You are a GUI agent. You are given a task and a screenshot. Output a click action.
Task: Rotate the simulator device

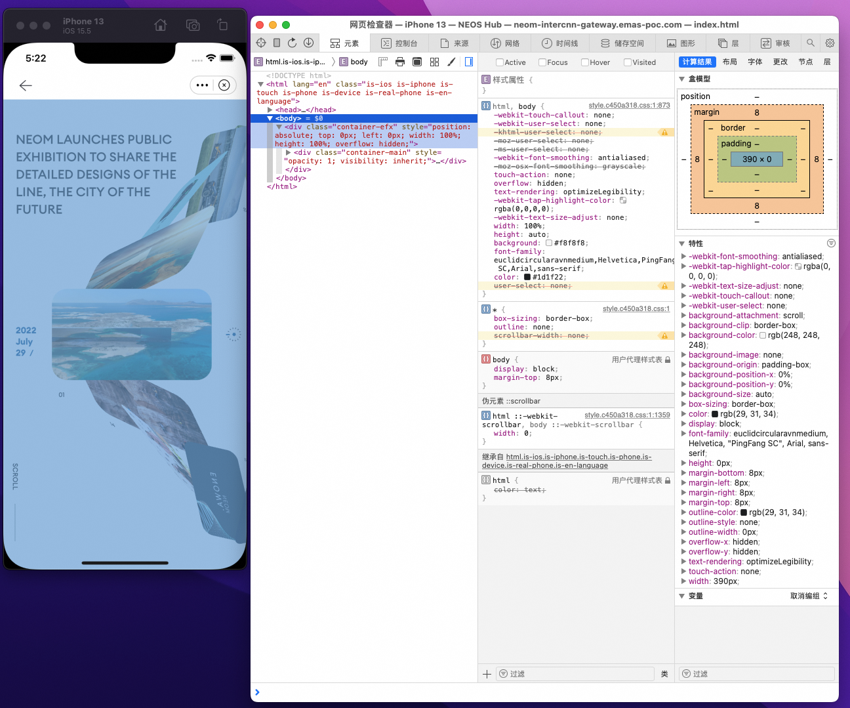tap(222, 26)
